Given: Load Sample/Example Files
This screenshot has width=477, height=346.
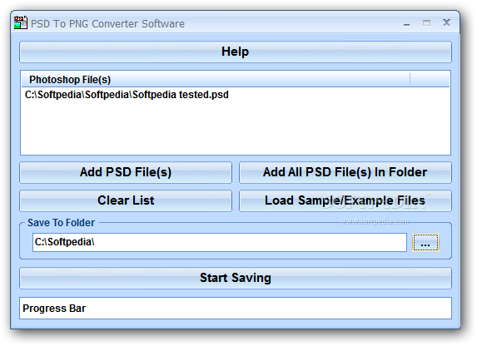Looking at the screenshot, I should (345, 200).
